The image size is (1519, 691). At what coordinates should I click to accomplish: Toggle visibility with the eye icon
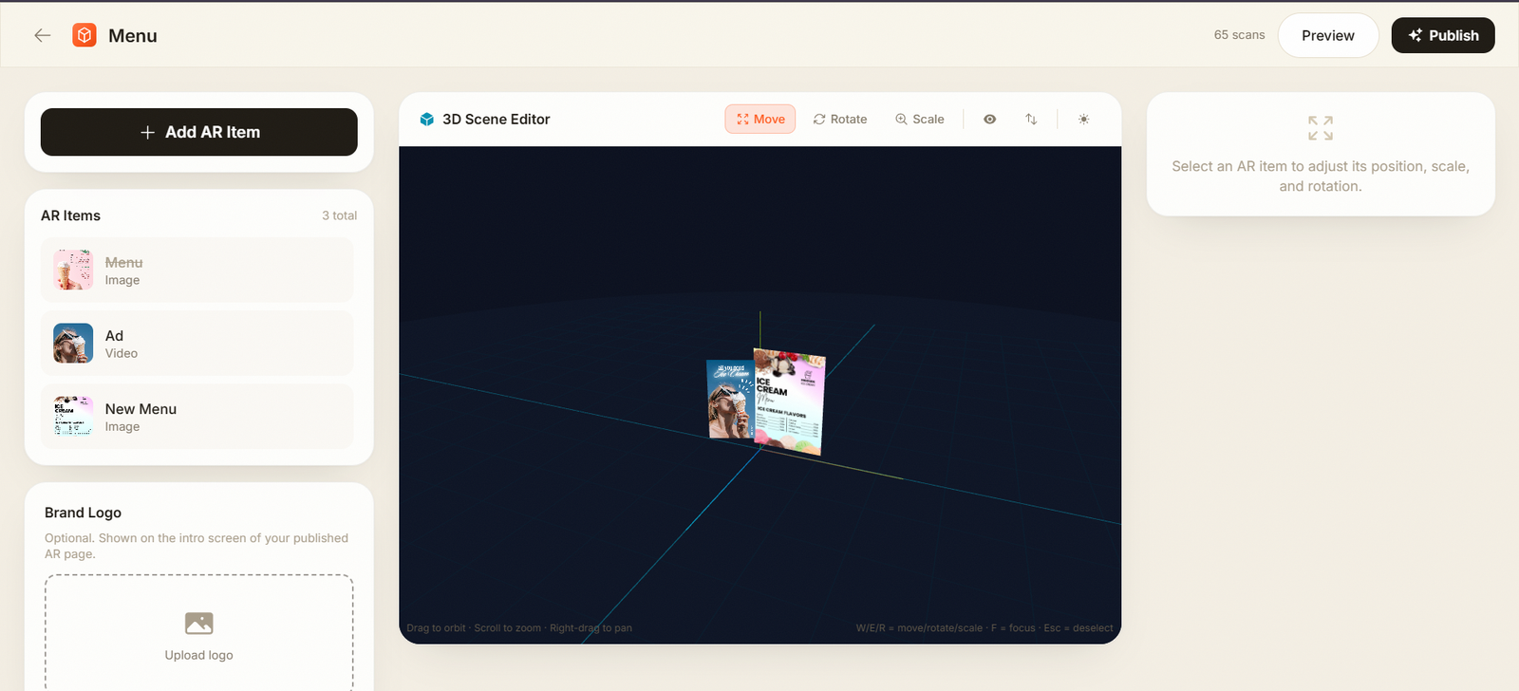(989, 119)
